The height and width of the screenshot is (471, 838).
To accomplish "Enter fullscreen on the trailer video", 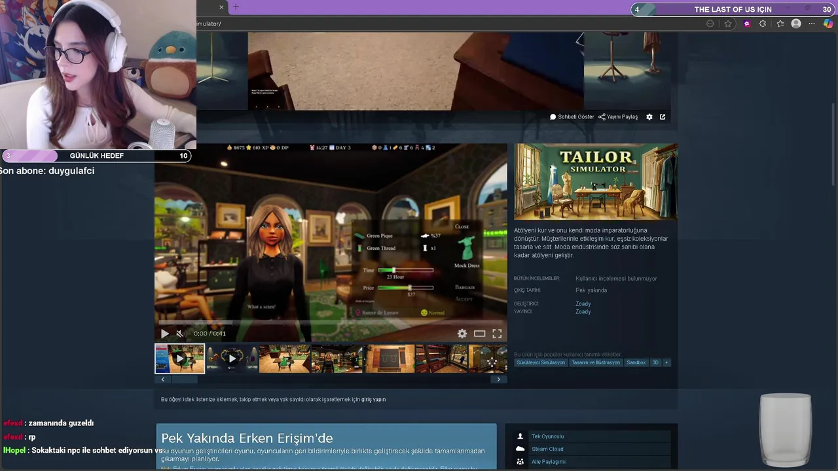I will click(x=497, y=334).
